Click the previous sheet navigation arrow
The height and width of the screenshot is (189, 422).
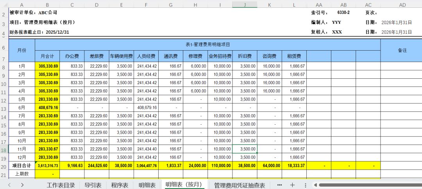tap(9, 185)
